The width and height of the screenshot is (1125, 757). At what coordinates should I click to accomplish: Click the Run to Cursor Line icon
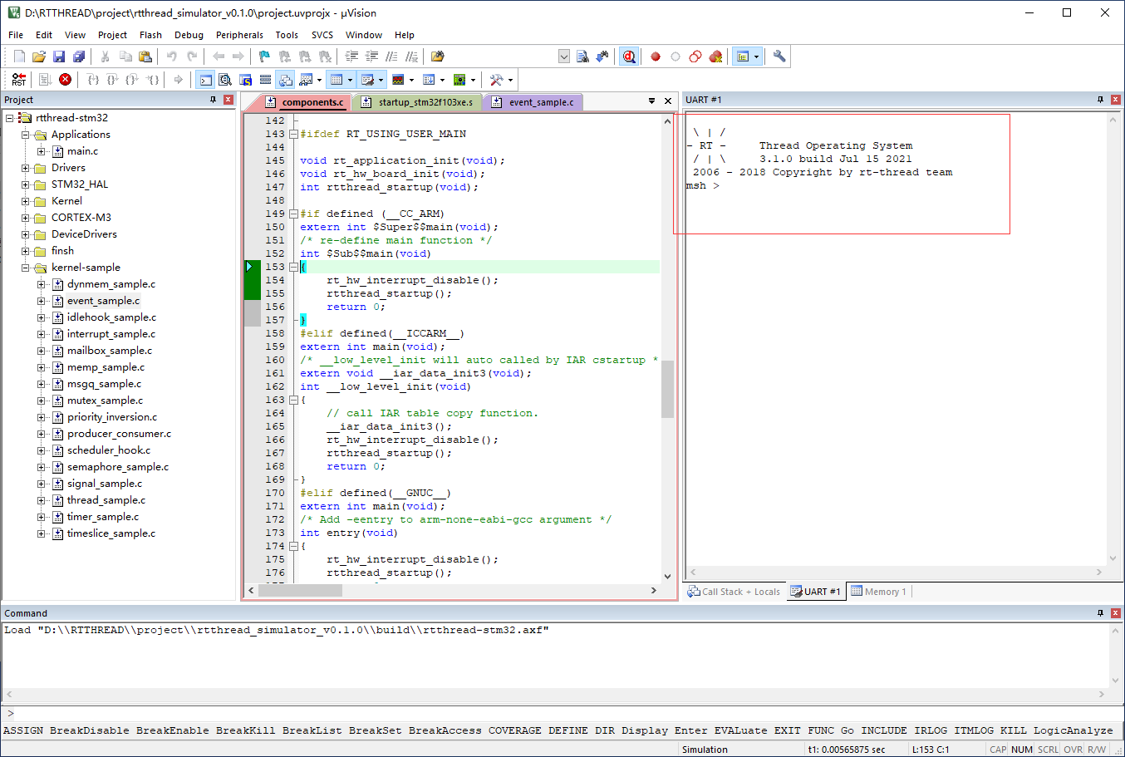(x=153, y=80)
